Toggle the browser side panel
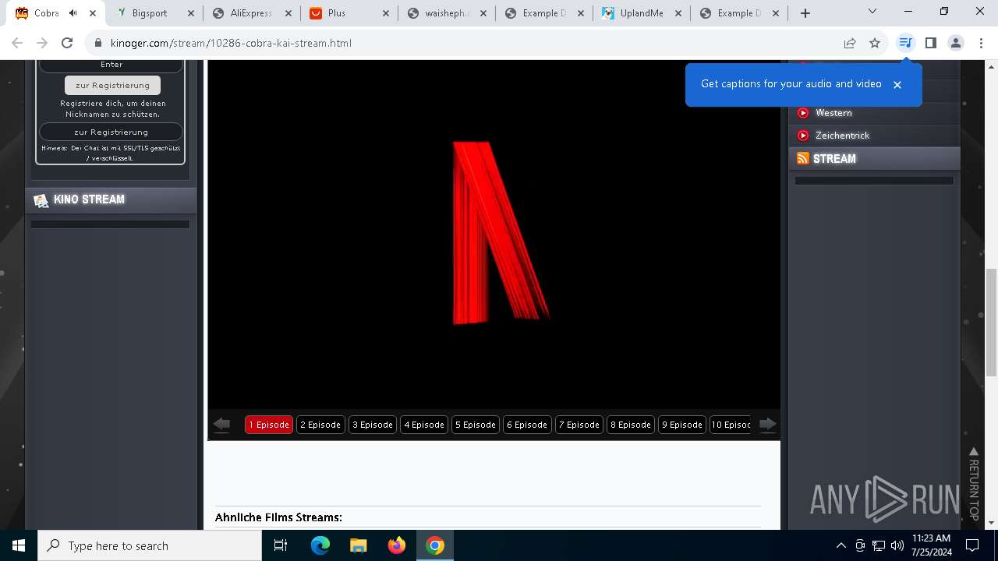The height and width of the screenshot is (561, 998). click(930, 43)
